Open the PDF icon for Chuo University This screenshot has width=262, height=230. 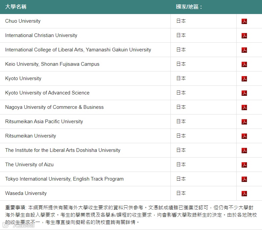pos(244,21)
